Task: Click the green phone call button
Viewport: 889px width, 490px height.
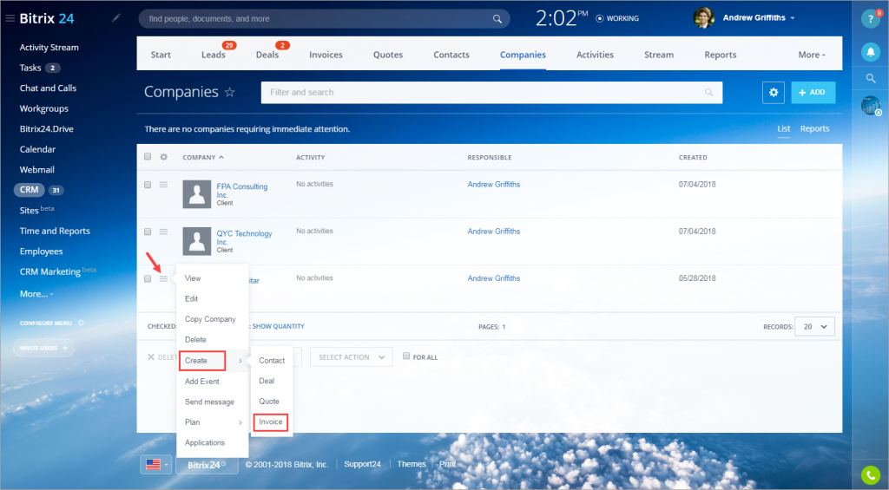Action: pos(870,474)
